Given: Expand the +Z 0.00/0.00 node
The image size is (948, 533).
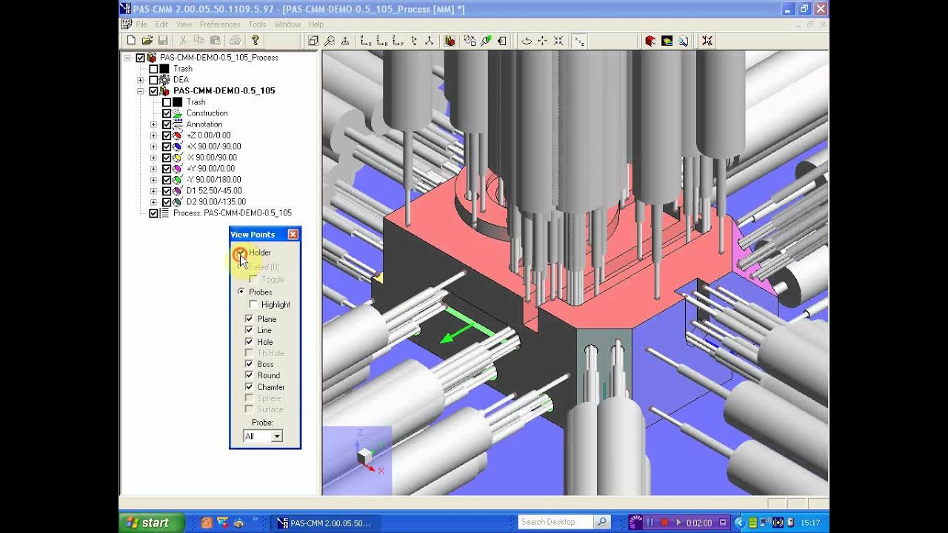Looking at the screenshot, I should click(153, 135).
